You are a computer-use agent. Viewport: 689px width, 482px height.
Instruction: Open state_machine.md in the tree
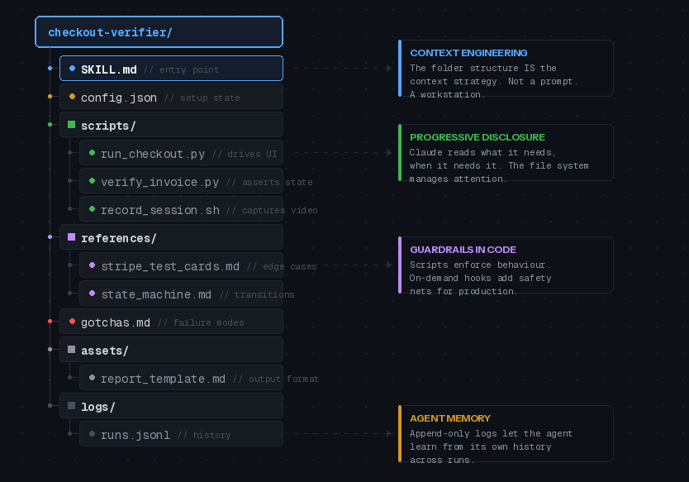[x=155, y=294]
